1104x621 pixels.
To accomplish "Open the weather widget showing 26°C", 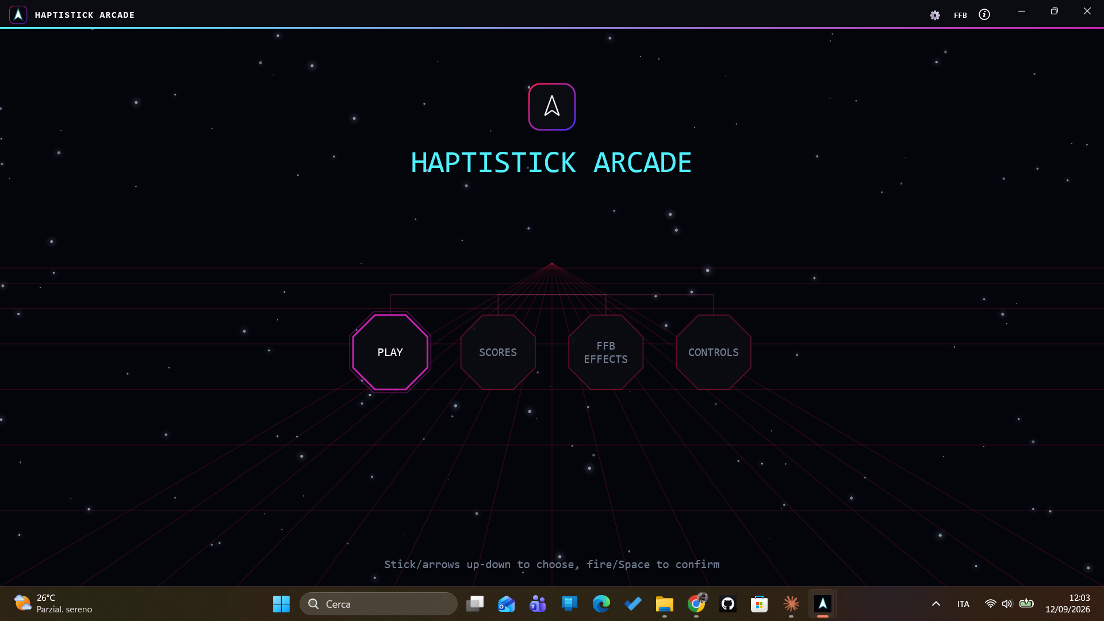I will [53, 604].
